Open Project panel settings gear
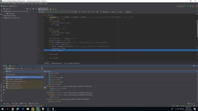 33,9
